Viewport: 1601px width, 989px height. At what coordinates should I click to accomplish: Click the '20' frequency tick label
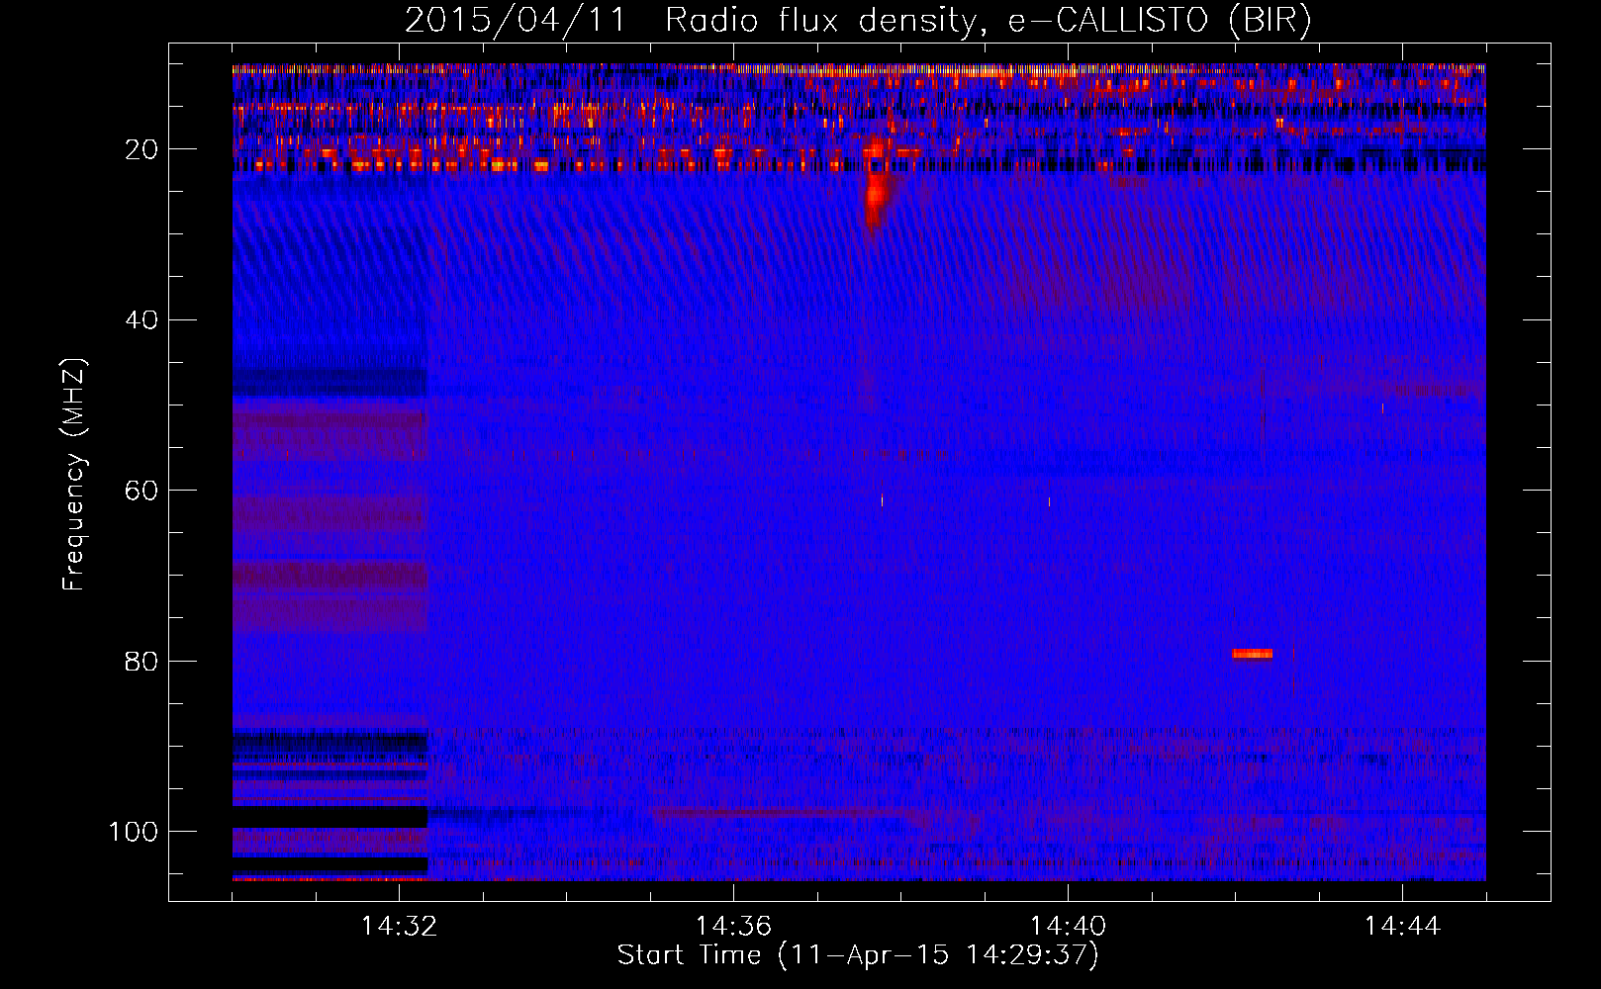click(141, 149)
